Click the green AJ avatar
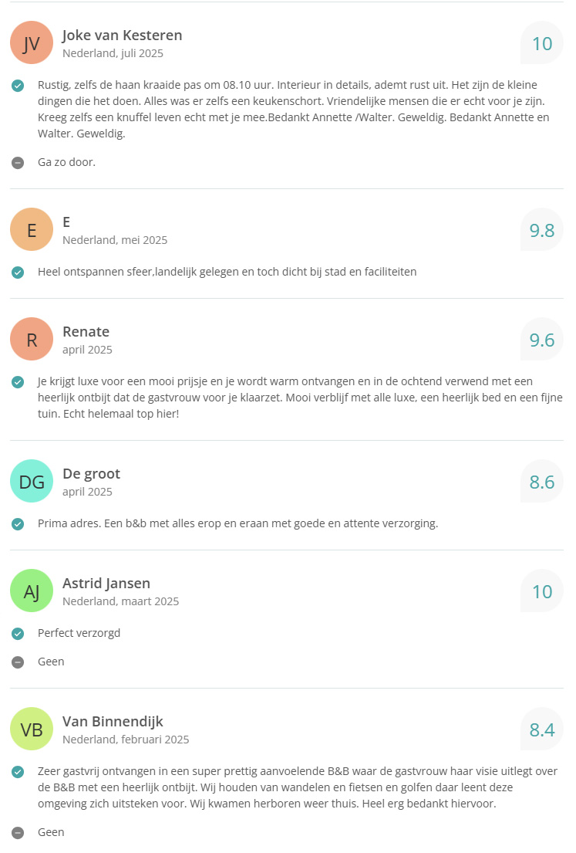This screenshot has width=576, height=853. 32,591
